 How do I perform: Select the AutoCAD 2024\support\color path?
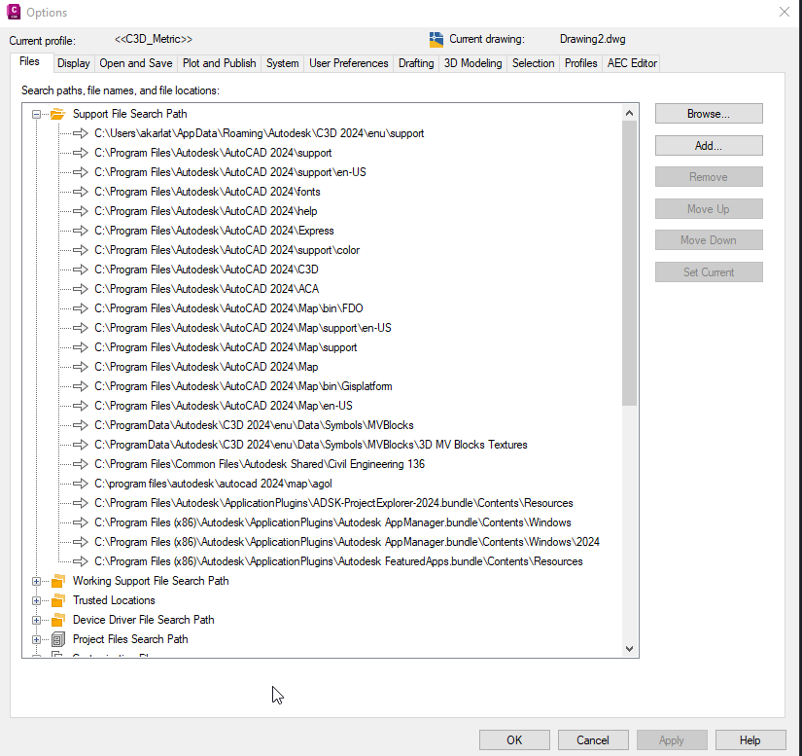pos(227,250)
